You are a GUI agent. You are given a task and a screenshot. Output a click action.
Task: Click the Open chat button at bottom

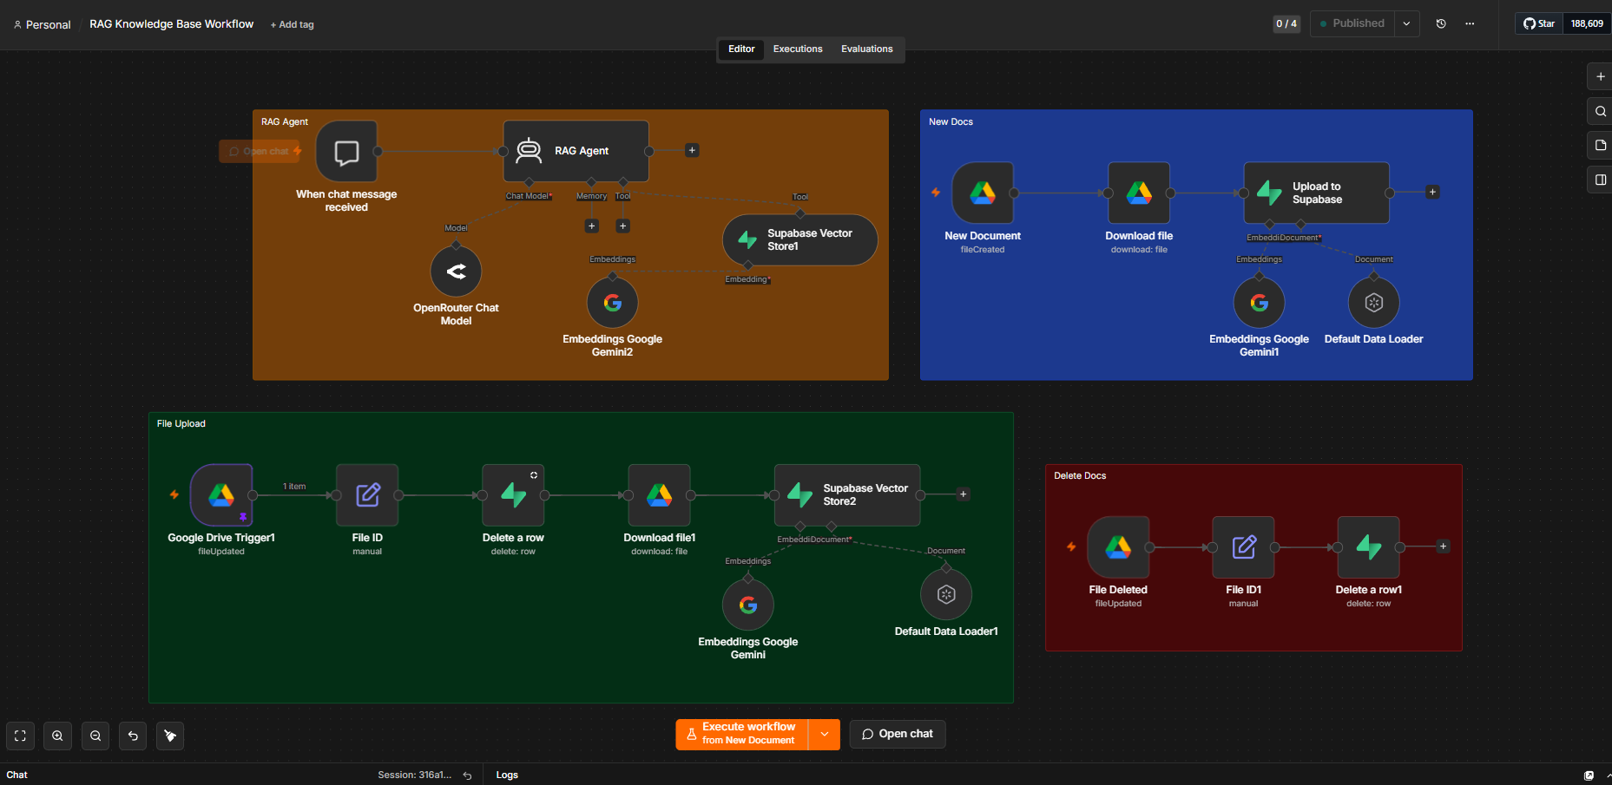pos(898,734)
